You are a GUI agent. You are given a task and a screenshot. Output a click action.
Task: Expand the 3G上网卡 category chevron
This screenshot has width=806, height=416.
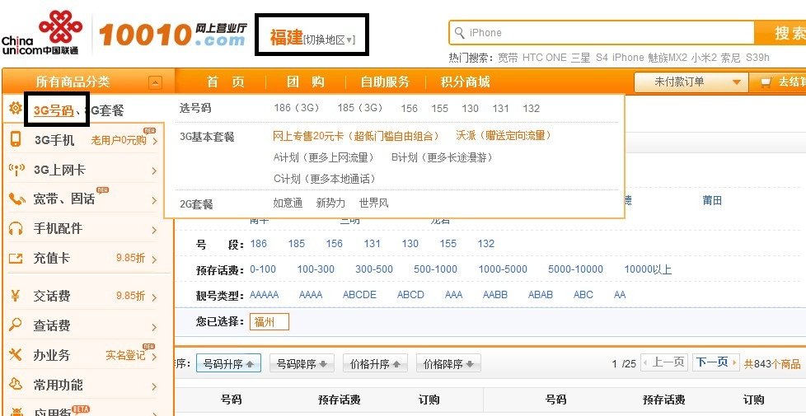pos(154,171)
